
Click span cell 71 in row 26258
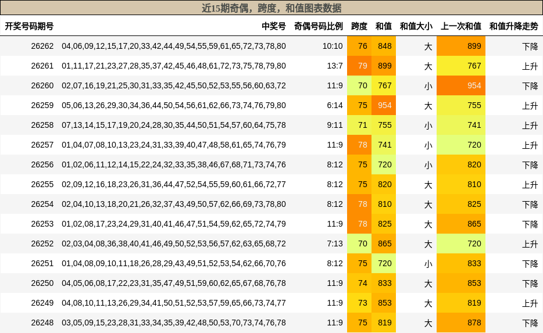(x=359, y=125)
